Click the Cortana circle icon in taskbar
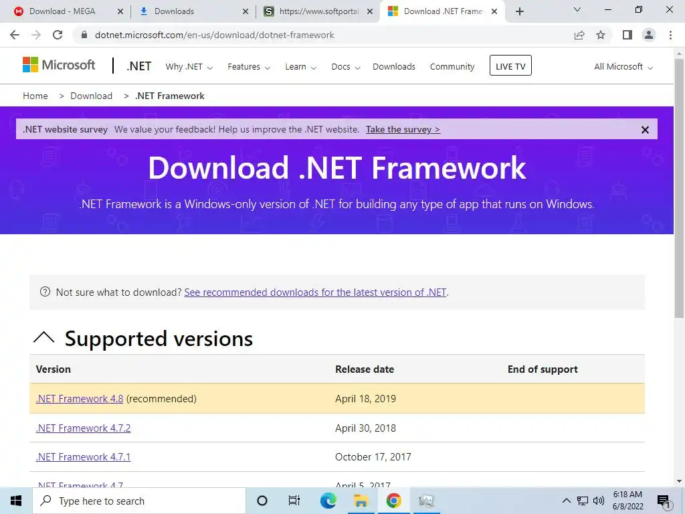 [x=262, y=501]
